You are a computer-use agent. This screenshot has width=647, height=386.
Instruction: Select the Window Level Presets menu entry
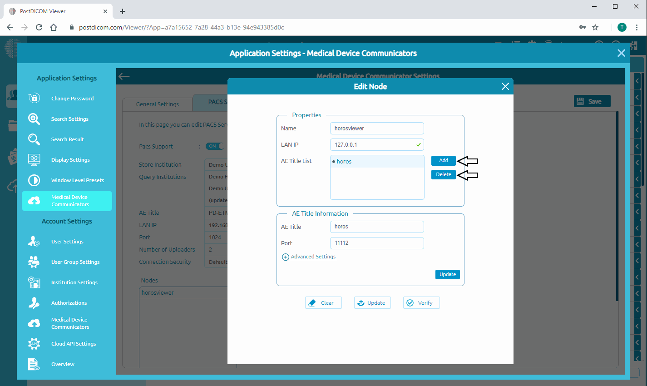click(67, 180)
